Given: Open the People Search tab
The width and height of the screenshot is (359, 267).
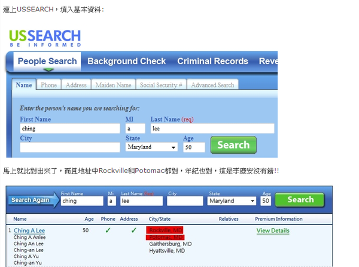Looking at the screenshot, I should point(47,61).
